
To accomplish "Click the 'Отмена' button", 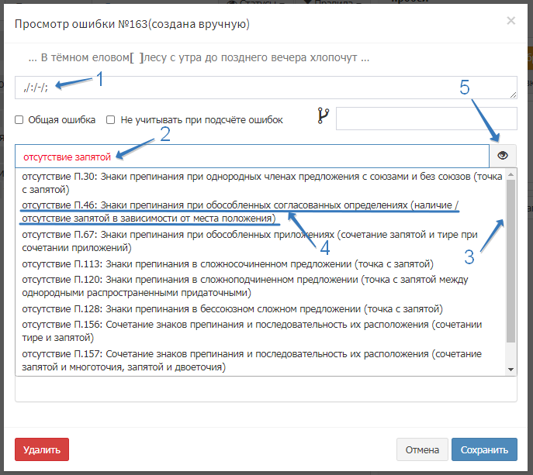I will 421,449.
